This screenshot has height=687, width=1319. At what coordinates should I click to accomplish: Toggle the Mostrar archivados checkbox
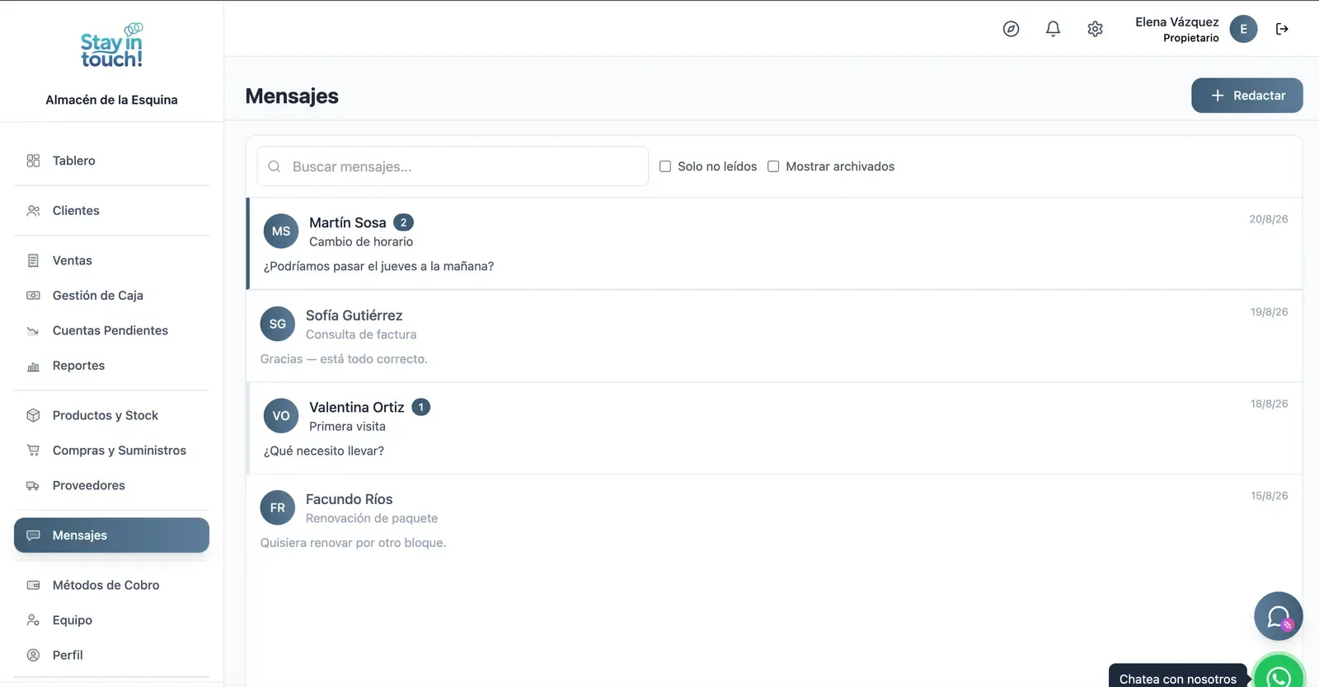pyautogui.click(x=773, y=166)
